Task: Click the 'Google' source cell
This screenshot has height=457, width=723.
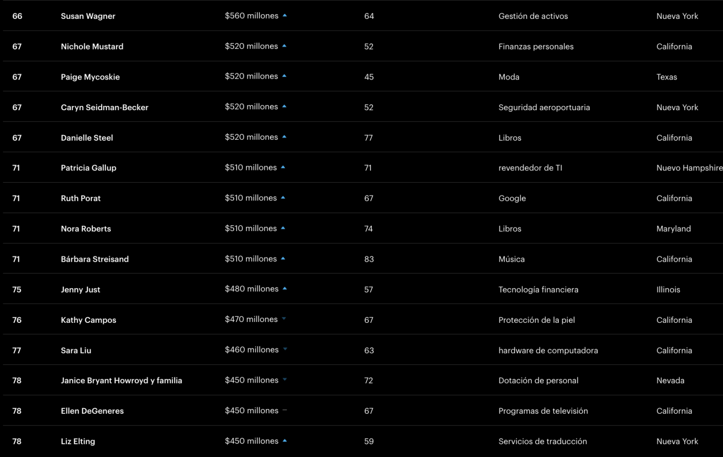Action: pos(512,199)
